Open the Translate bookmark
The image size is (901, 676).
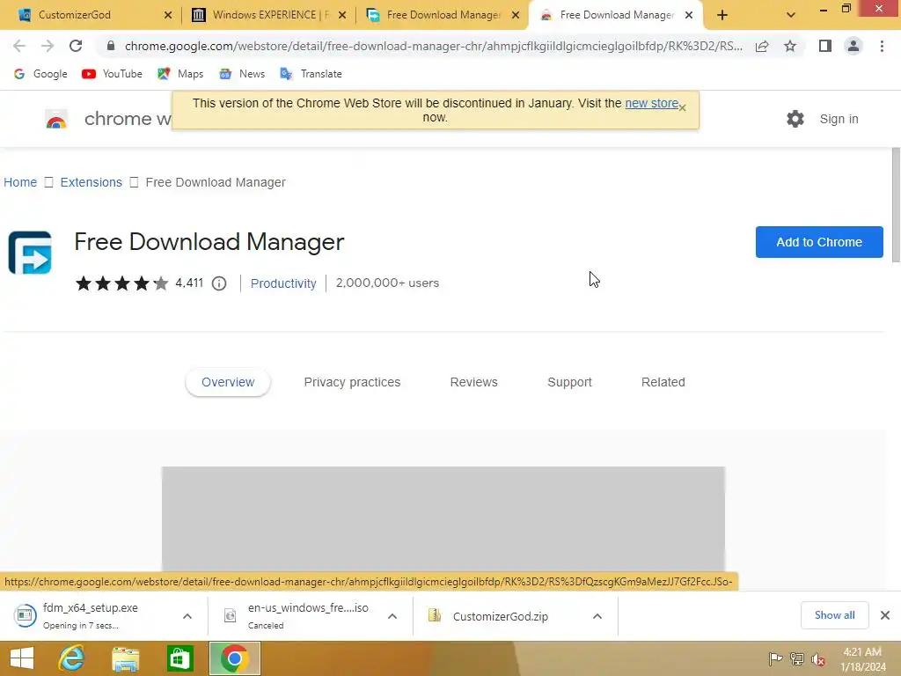311,74
